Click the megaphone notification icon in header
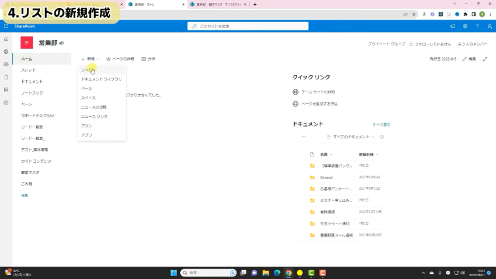The width and height of the screenshot is (496, 279). click(453, 26)
